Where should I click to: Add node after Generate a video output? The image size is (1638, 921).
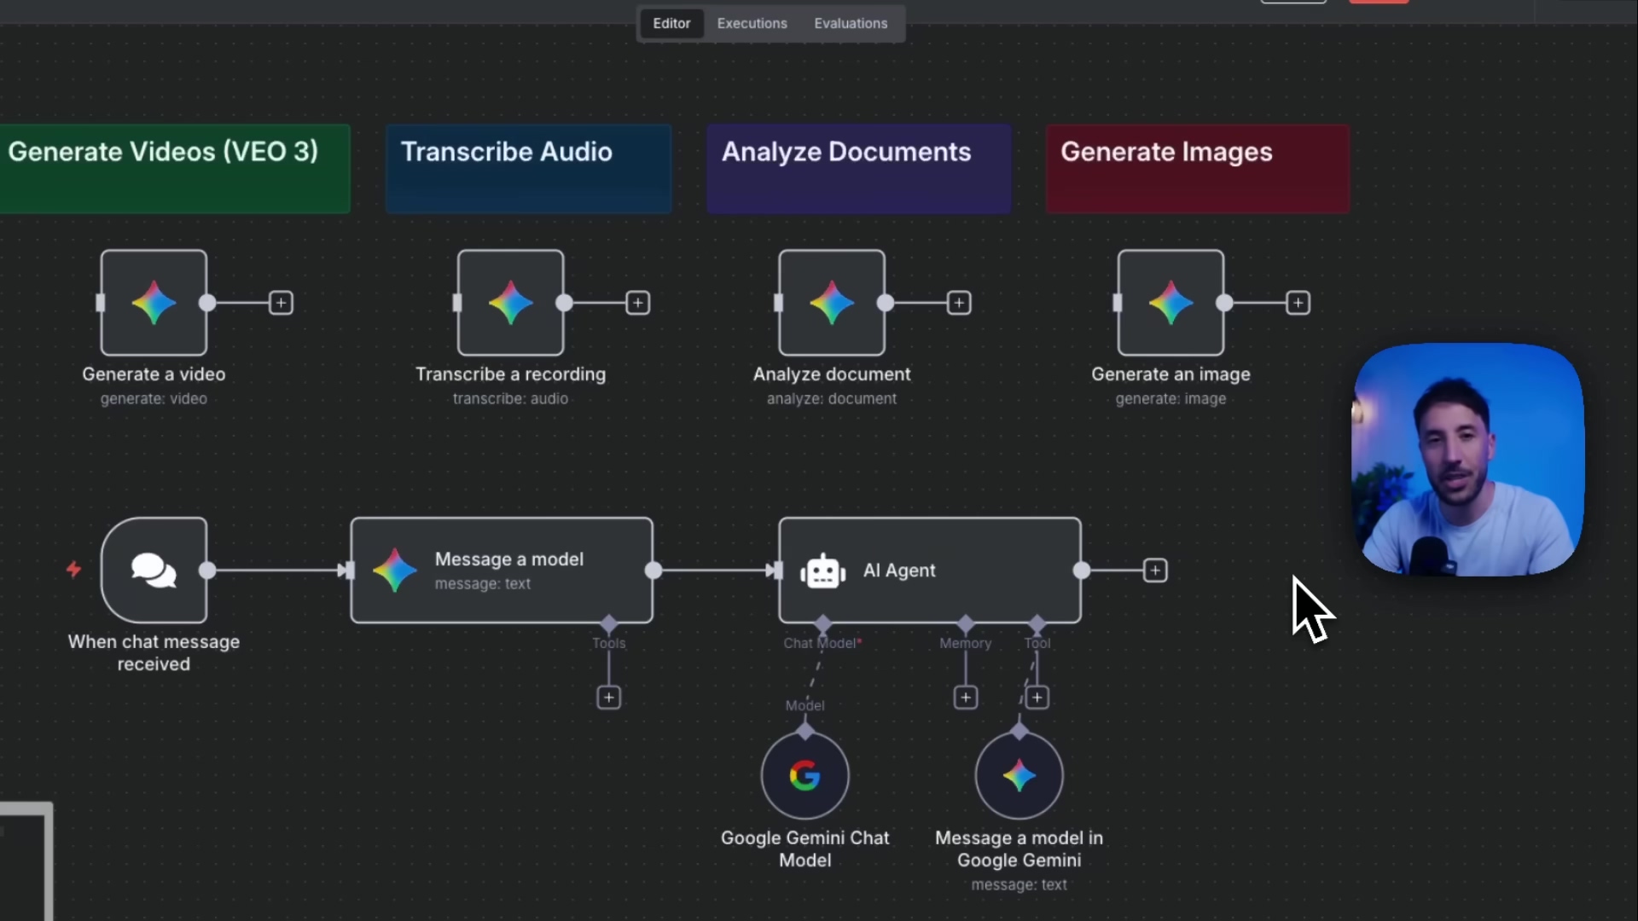click(281, 303)
